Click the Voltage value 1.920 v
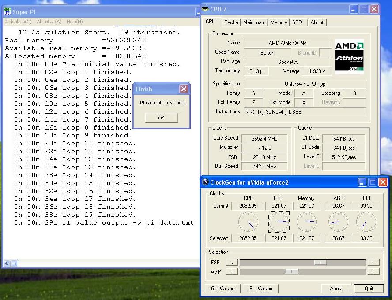 pos(317,71)
